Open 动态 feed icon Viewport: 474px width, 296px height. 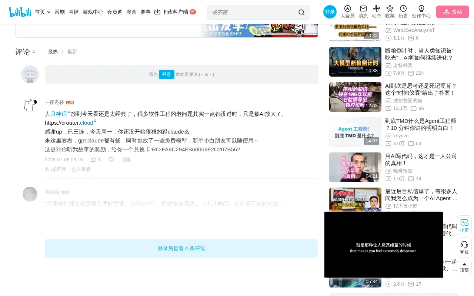pyautogui.click(x=377, y=12)
